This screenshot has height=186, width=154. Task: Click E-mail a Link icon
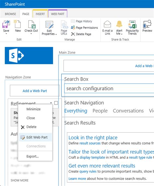[x=108, y=24]
